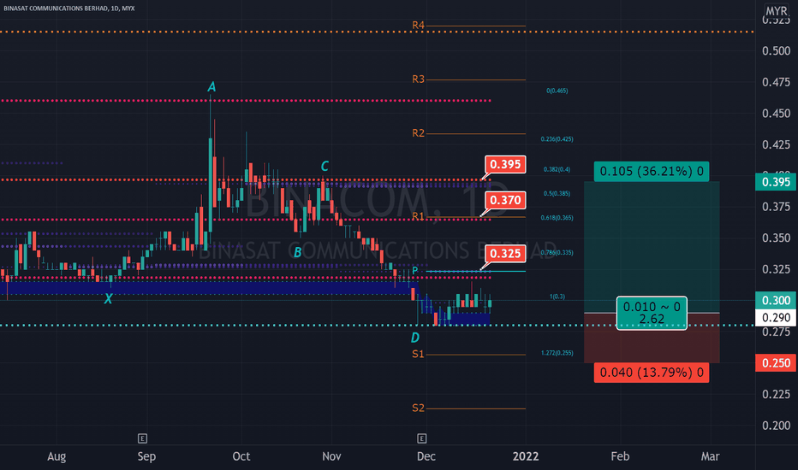Click the red 0.250 price axis tag
Image resolution: width=798 pixels, height=470 pixels.
(776, 363)
